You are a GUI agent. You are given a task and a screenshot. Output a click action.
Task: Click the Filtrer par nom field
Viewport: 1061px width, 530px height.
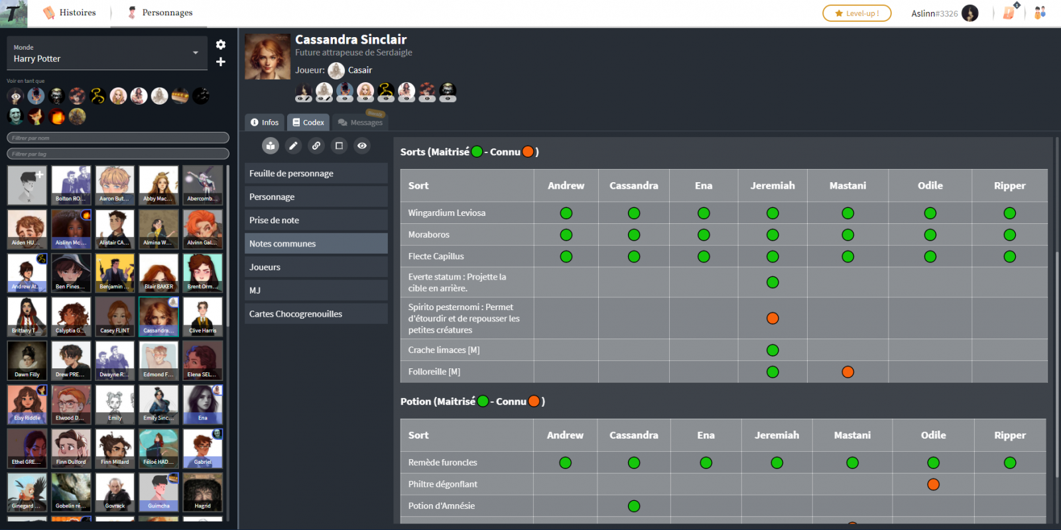tap(118, 138)
